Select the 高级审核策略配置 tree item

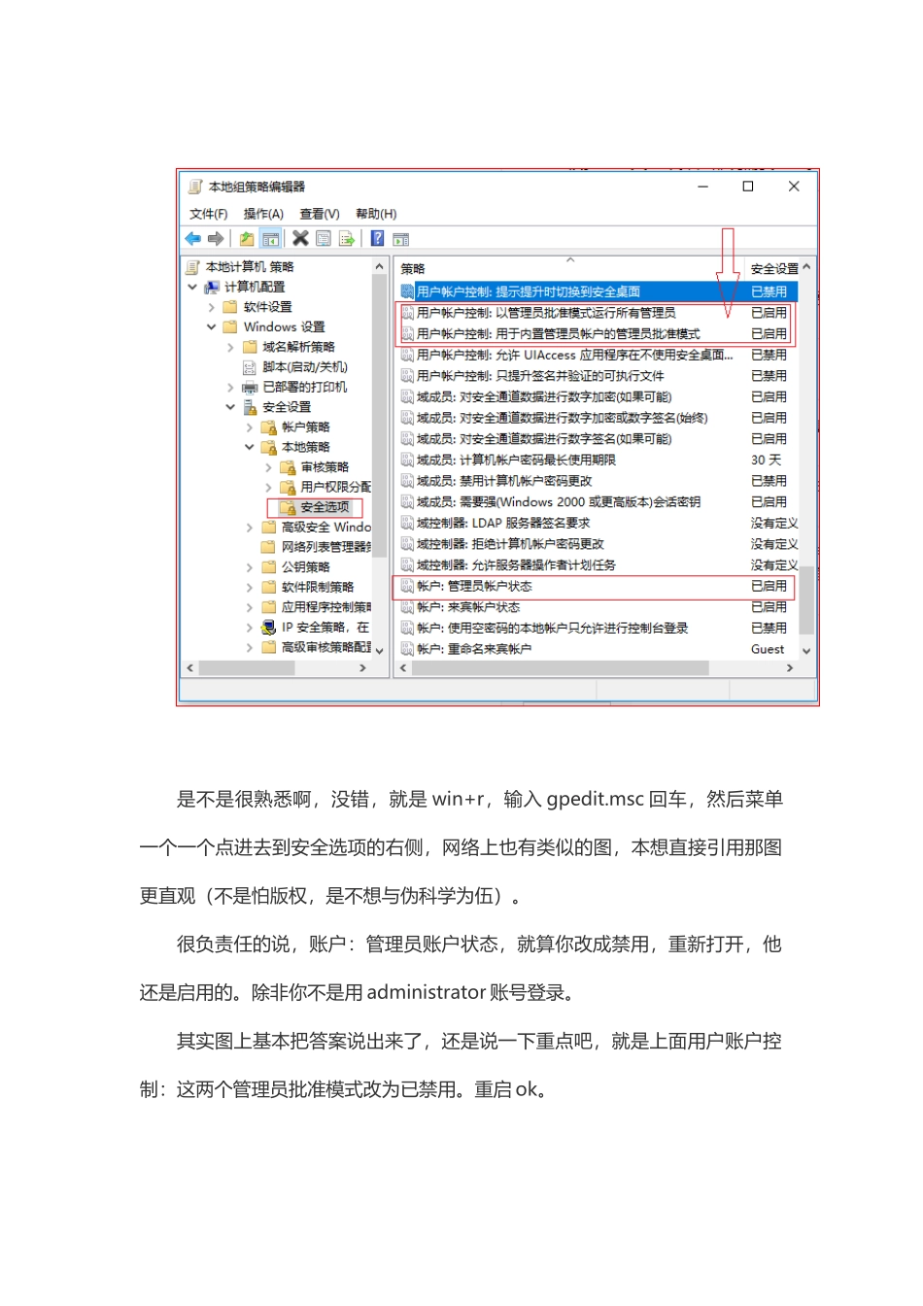pyautogui.click(x=326, y=647)
